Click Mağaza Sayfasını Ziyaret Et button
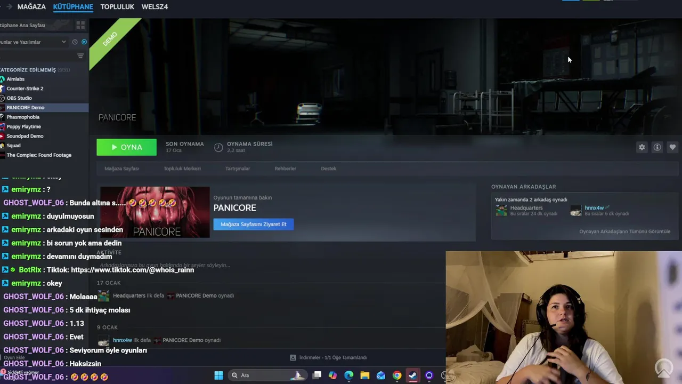Image resolution: width=682 pixels, height=384 pixels. coord(254,225)
